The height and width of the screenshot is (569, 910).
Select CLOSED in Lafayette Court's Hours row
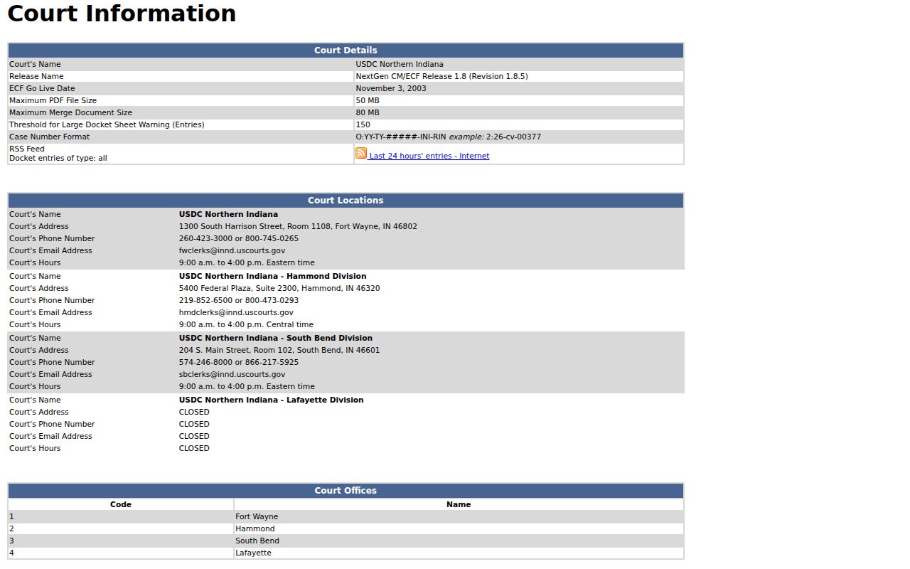194,448
